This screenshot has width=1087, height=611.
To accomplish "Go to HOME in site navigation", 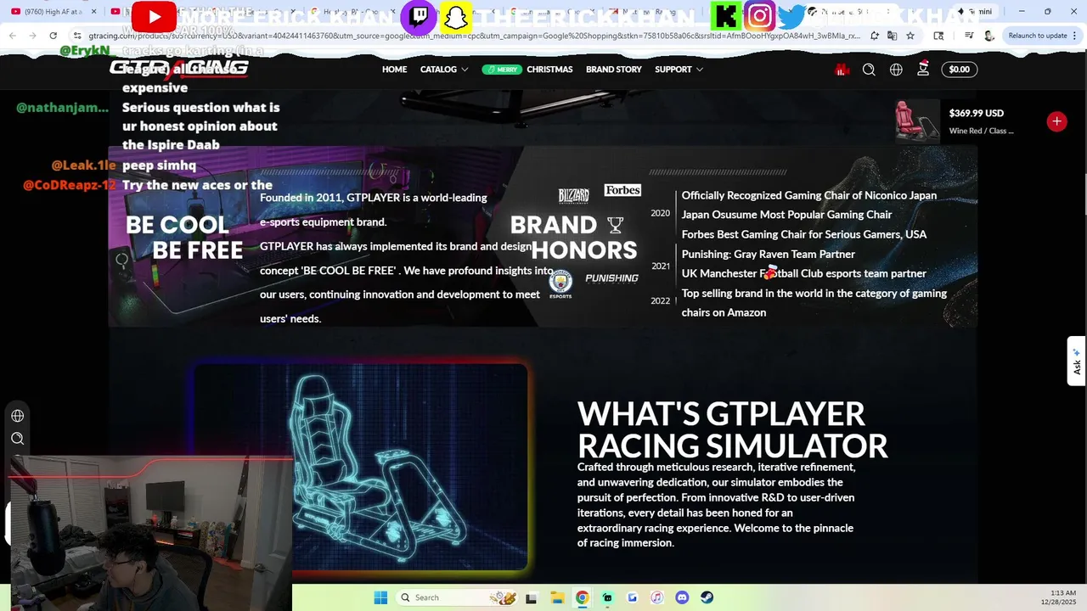I will point(394,70).
